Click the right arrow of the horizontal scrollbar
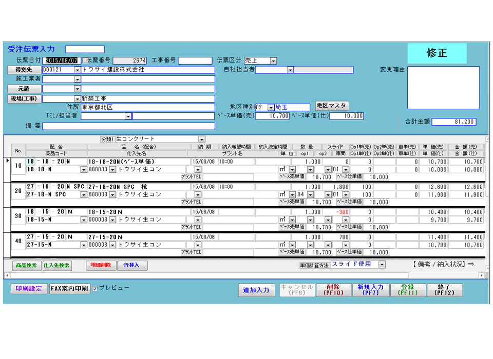The width and height of the screenshot is (493, 359). [x=481, y=275]
